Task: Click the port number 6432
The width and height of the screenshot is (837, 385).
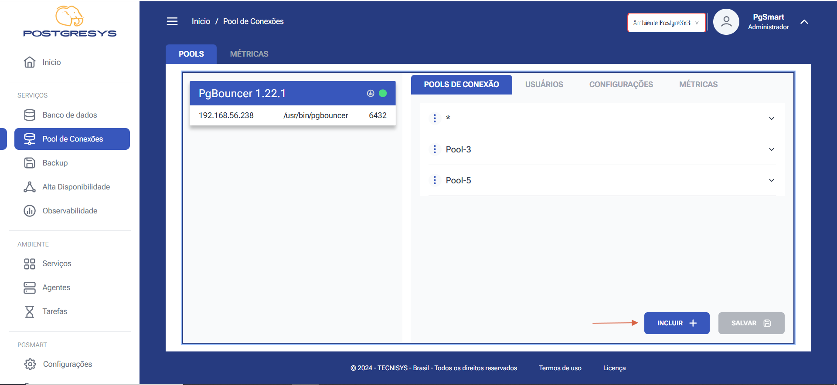Action: [x=378, y=115]
